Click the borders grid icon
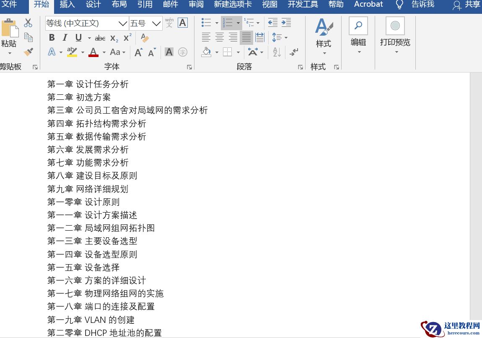 228,52
